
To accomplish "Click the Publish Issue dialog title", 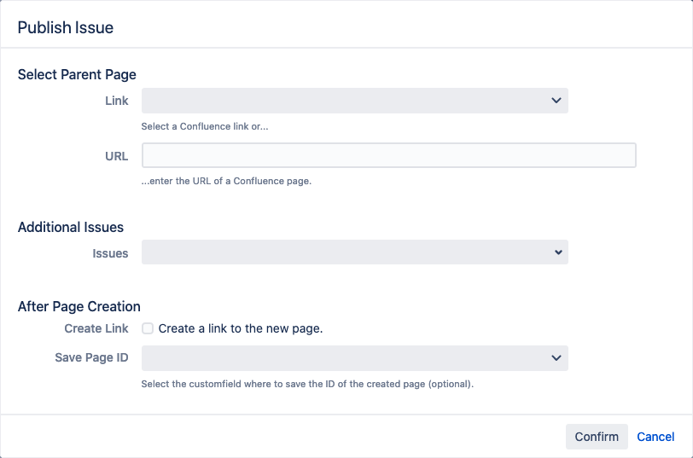I will (x=66, y=28).
